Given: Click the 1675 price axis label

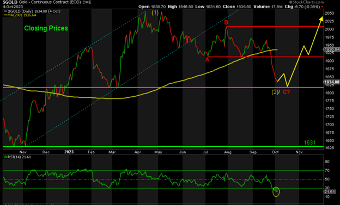Looking at the screenshot, I should (x=329, y=133).
